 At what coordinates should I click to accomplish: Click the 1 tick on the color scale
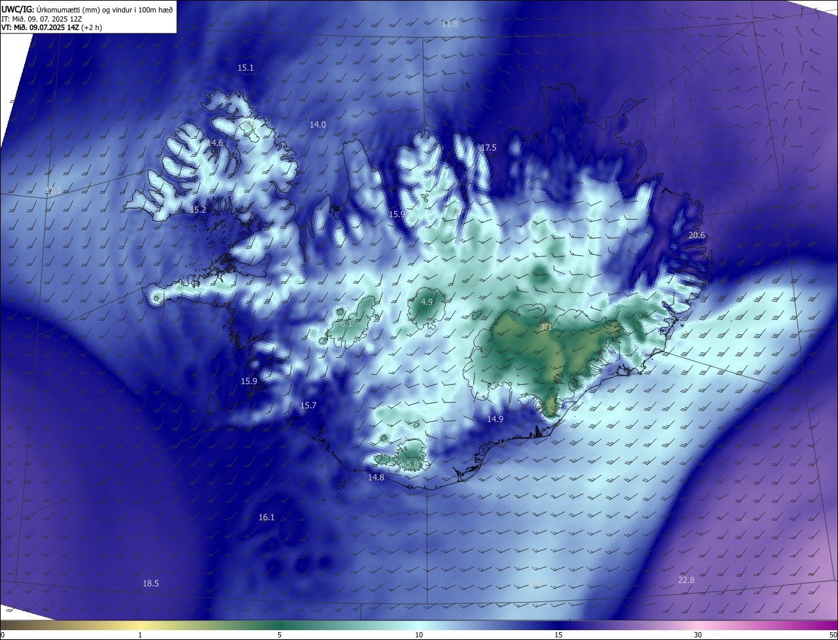140,635
